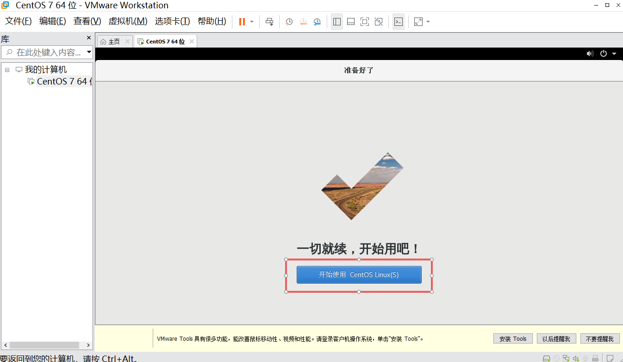Click the 安装 Tools button
Image resolution: width=623 pixels, height=362 pixels.
point(513,338)
